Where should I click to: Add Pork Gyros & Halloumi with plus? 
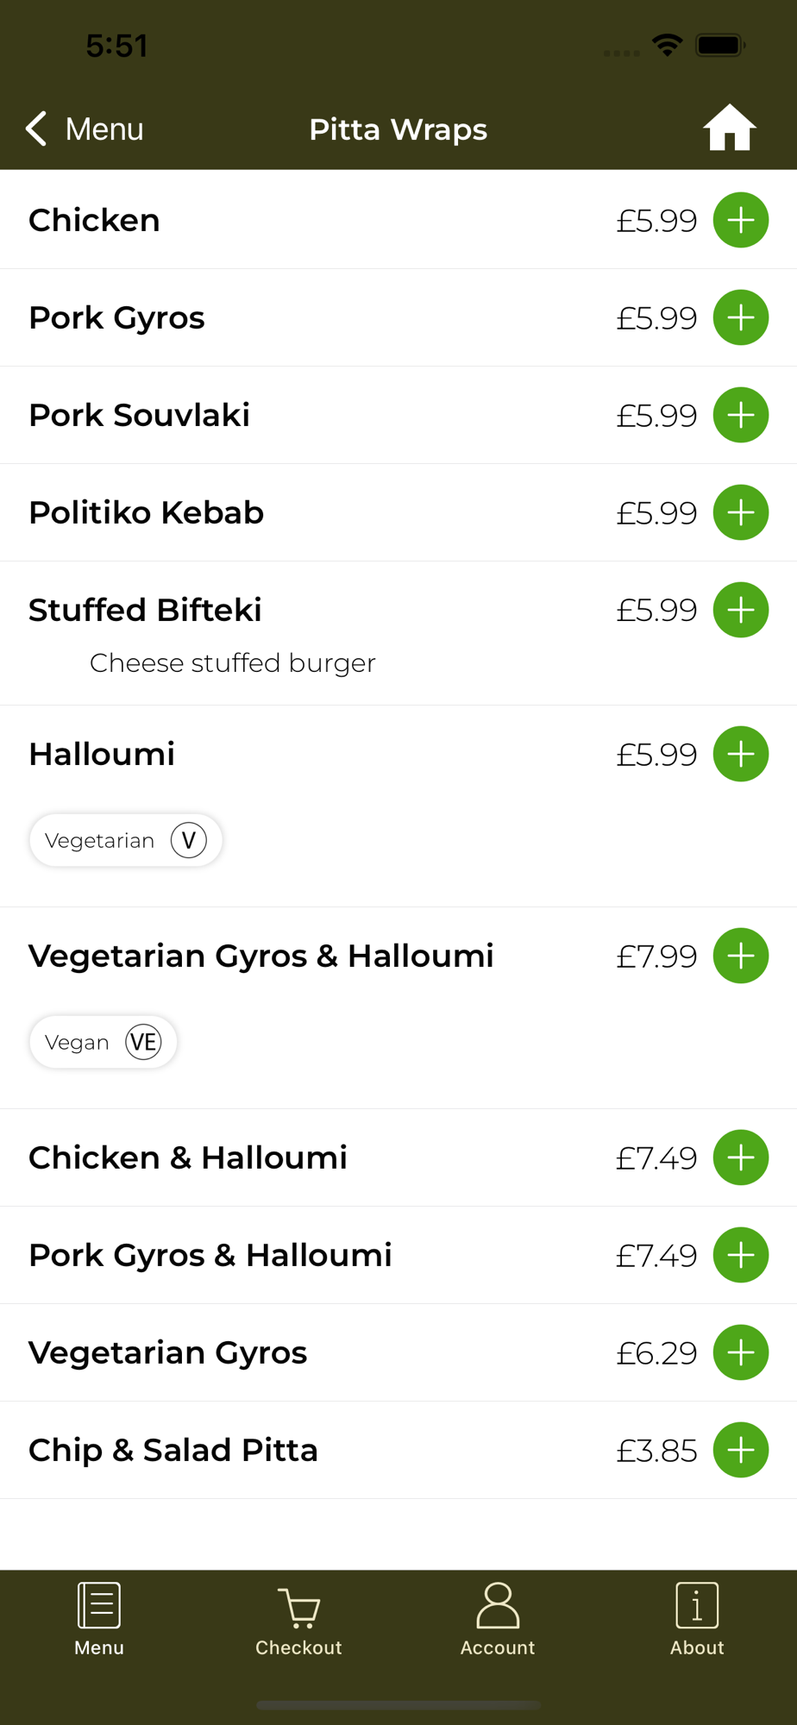[740, 1255]
